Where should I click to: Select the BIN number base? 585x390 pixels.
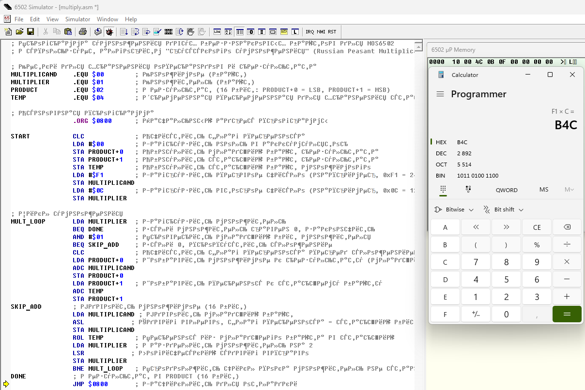pyautogui.click(x=441, y=176)
